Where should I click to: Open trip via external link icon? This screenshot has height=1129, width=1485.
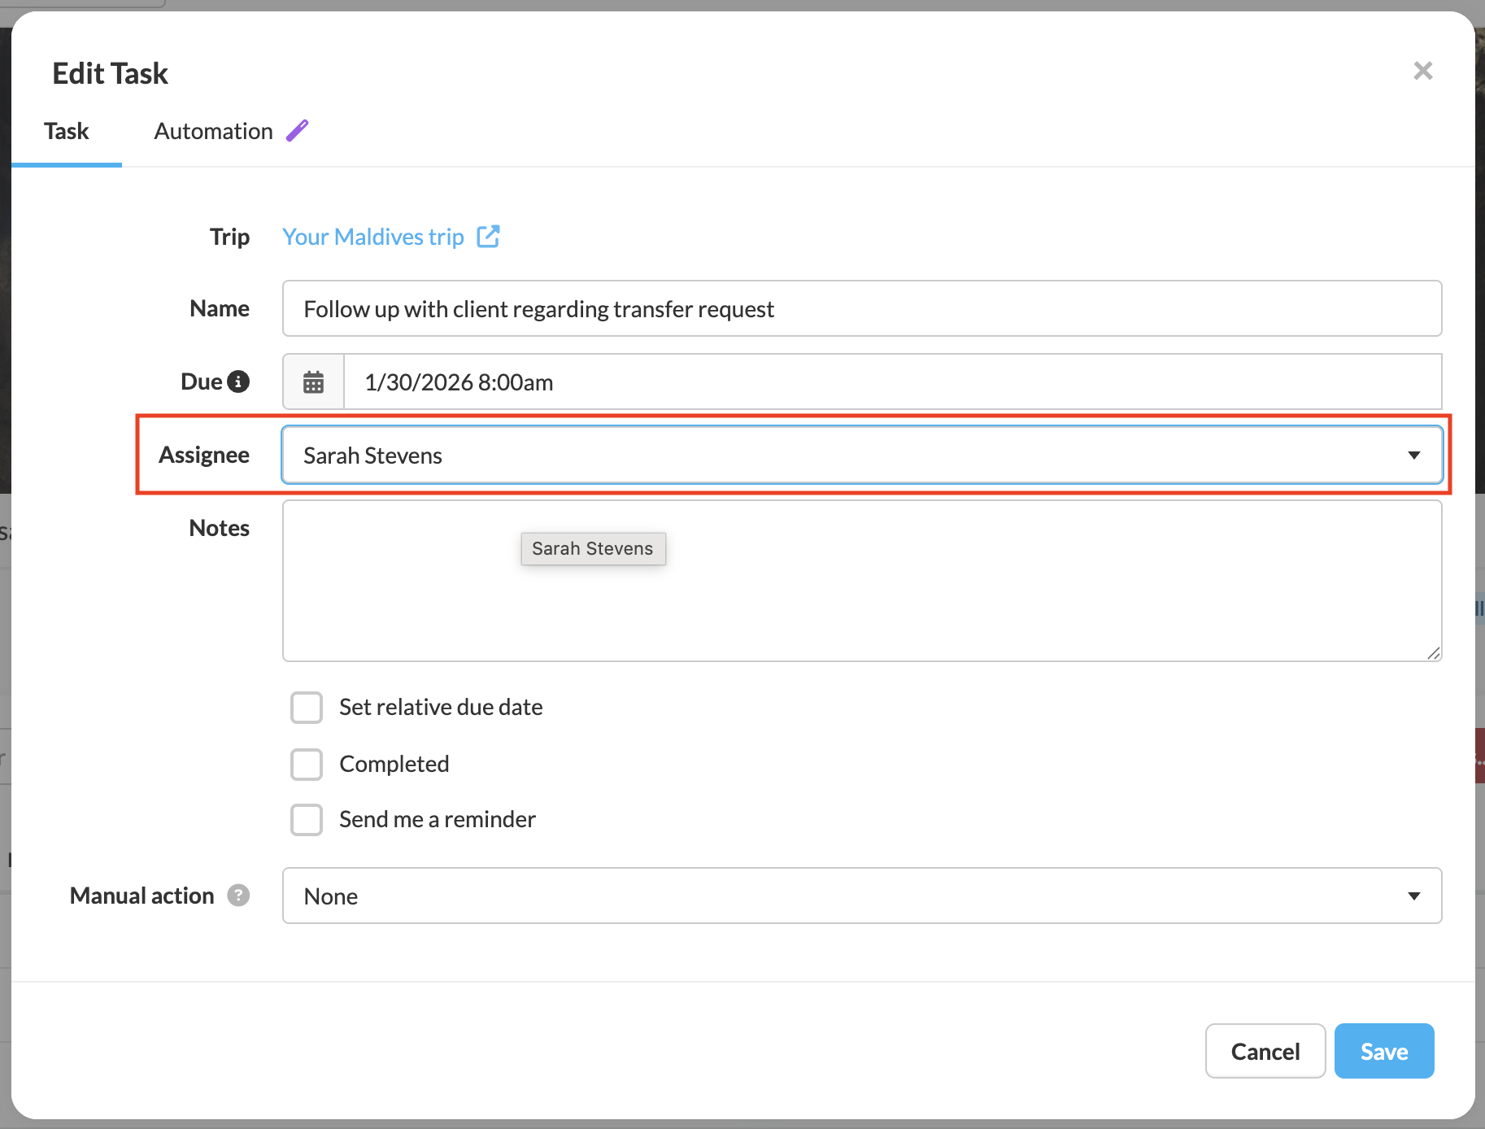point(488,237)
